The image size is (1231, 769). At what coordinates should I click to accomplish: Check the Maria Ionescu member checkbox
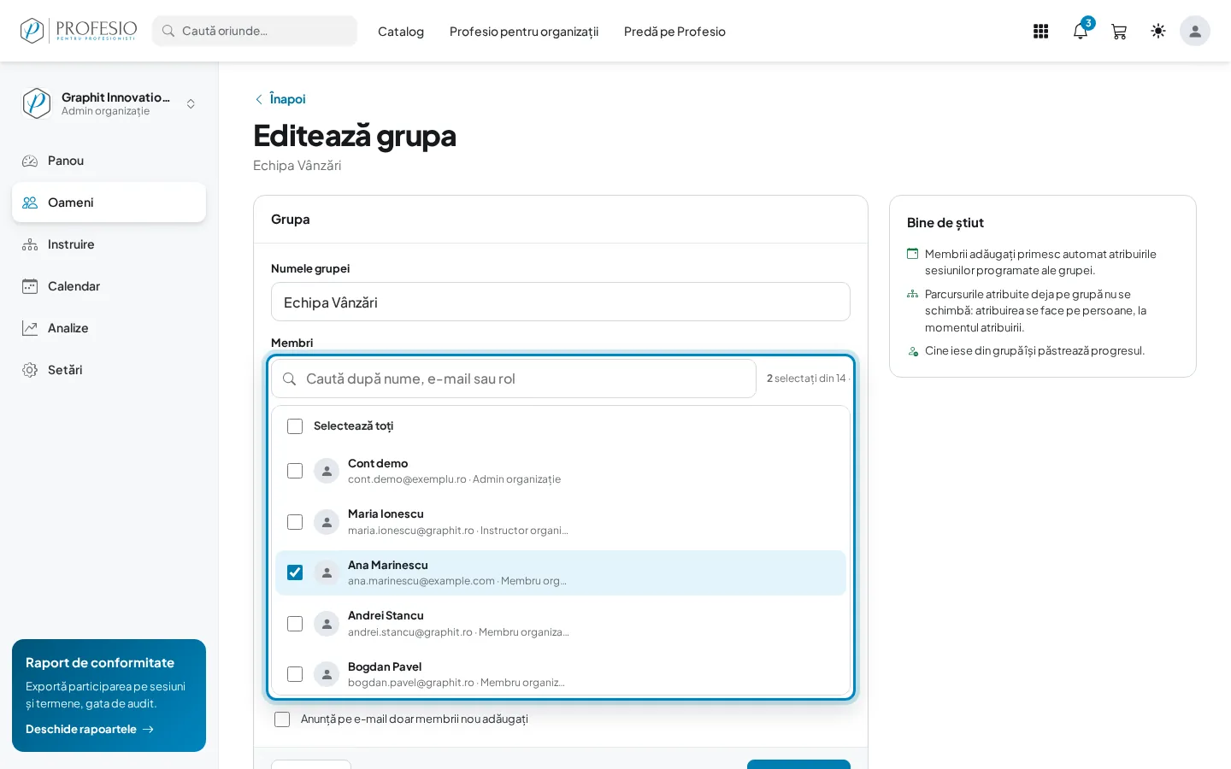click(x=295, y=522)
